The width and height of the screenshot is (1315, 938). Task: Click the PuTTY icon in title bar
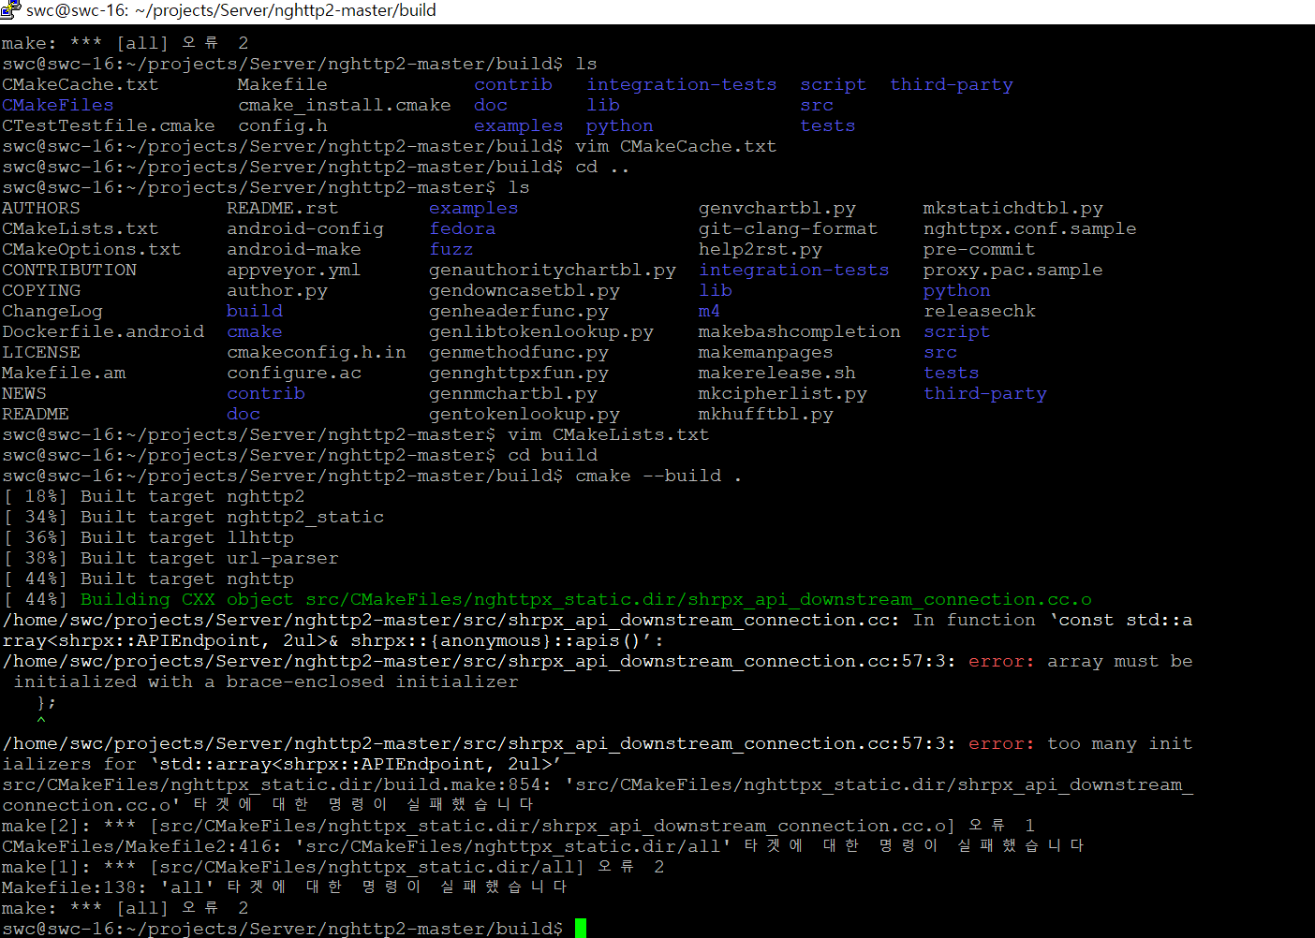pyautogui.click(x=10, y=10)
